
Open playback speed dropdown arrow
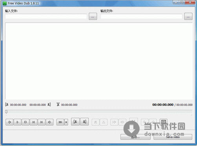pyautogui.click(x=66, y=122)
